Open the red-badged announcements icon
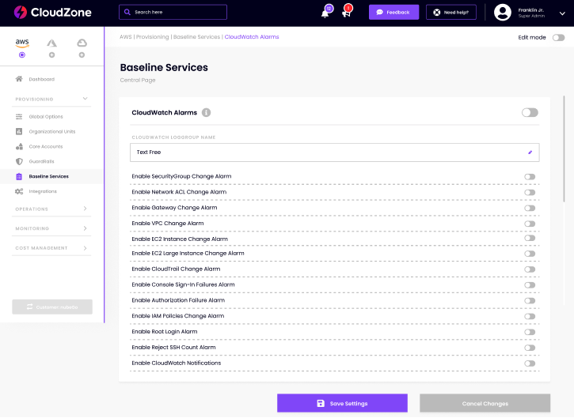The width and height of the screenshot is (574, 418). (346, 13)
